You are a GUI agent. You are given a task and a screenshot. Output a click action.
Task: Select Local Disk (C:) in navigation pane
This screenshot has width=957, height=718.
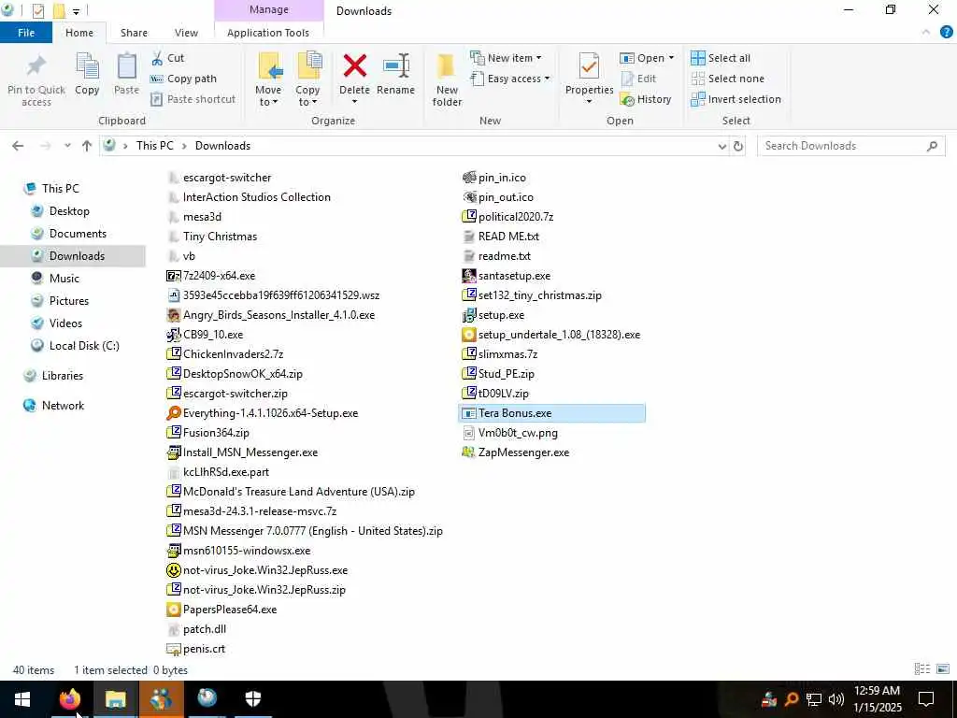point(84,346)
